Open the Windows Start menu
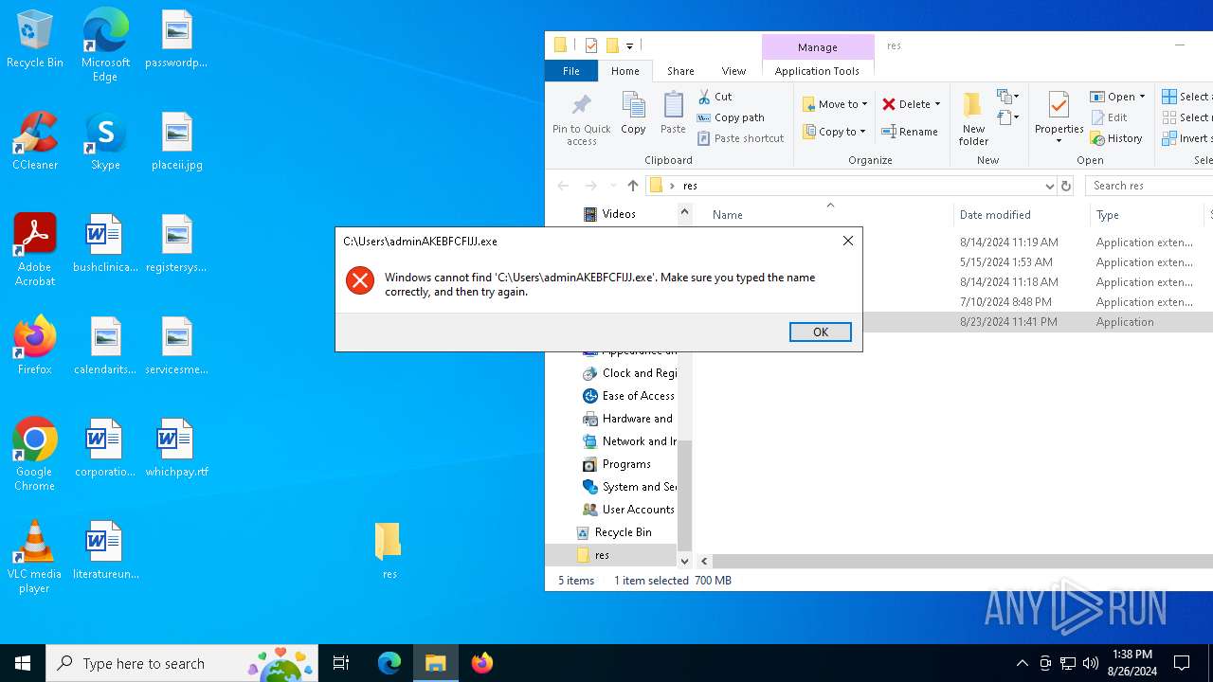 (23, 663)
